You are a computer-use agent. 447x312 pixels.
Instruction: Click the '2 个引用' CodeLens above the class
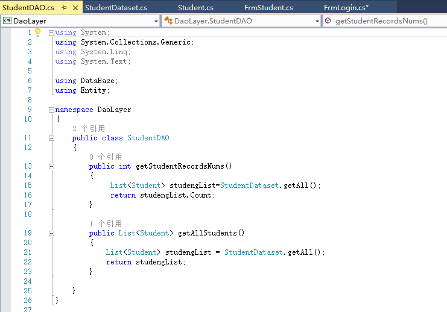pyautogui.click(x=89, y=129)
